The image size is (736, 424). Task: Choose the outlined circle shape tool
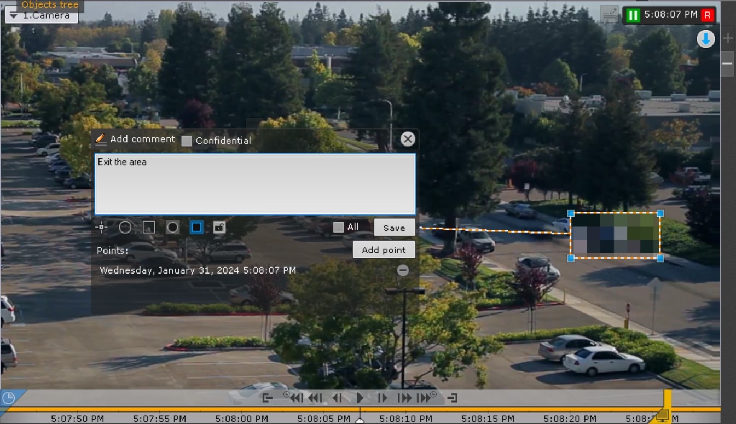point(125,227)
